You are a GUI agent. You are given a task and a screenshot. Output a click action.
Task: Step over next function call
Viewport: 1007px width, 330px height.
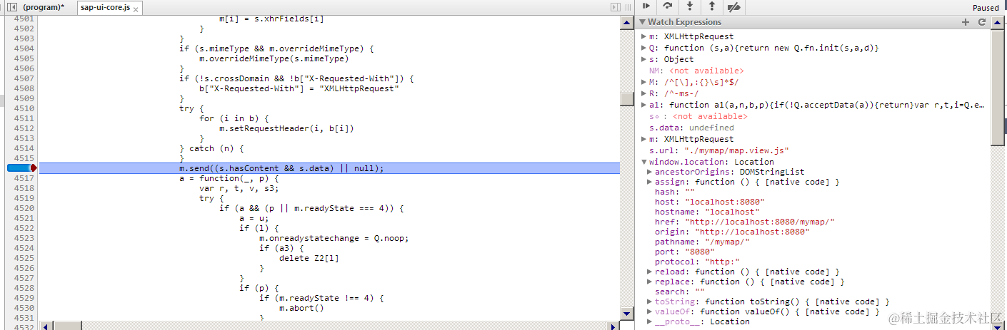(x=668, y=6)
